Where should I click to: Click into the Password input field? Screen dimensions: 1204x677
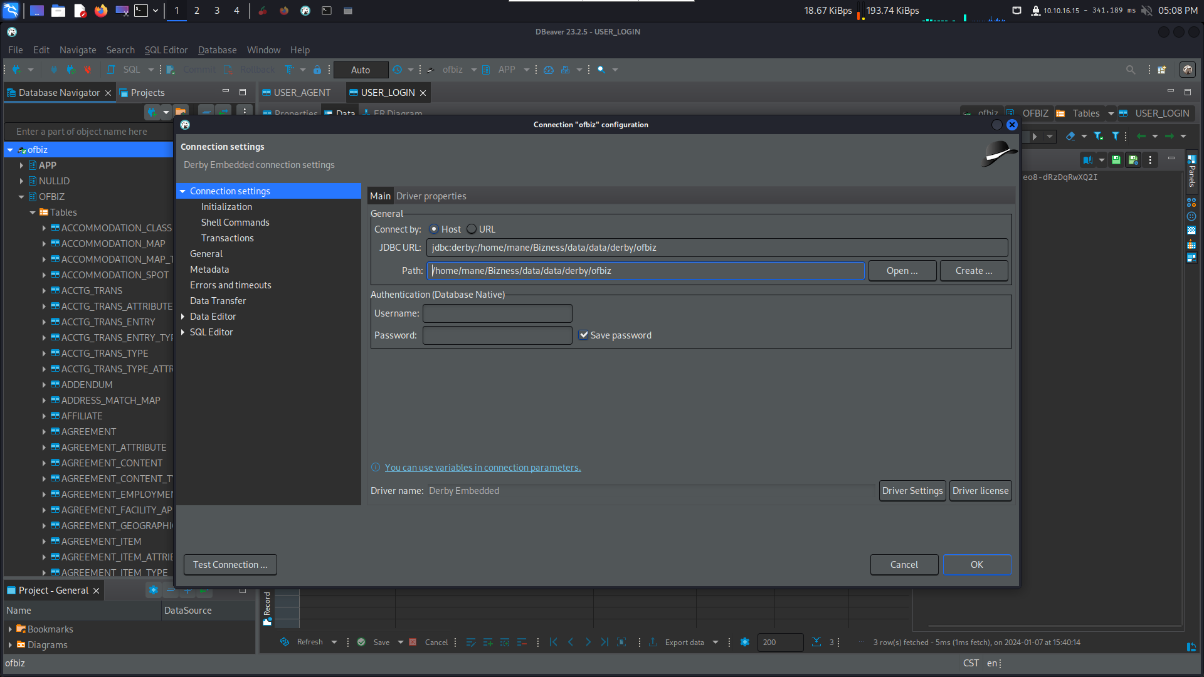click(x=497, y=335)
